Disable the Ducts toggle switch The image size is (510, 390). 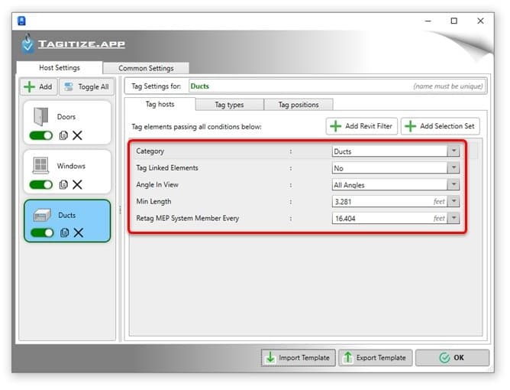[x=42, y=232]
